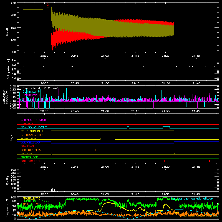
Task: Click the Normalized modulation axis title
Action: tap(5, 97)
